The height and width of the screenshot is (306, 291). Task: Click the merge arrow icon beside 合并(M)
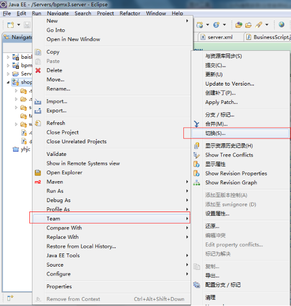(196, 124)
